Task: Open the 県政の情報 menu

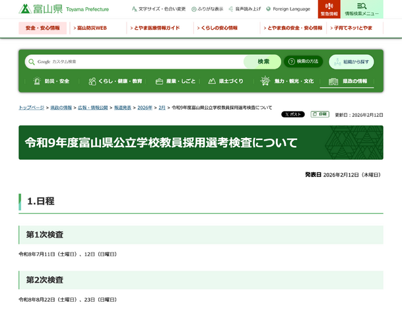Action: [x=348, y=81]
